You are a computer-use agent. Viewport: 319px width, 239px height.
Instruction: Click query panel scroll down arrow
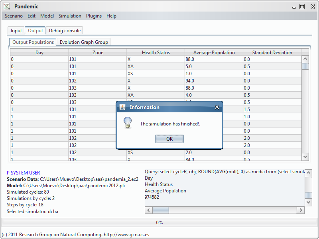[x=308, y=202]
